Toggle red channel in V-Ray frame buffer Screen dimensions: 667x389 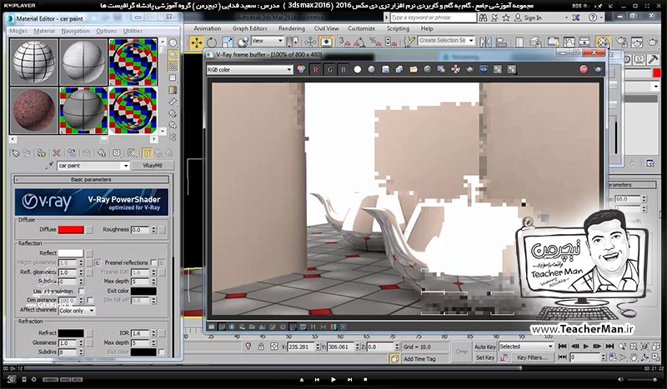coord(316,70)
